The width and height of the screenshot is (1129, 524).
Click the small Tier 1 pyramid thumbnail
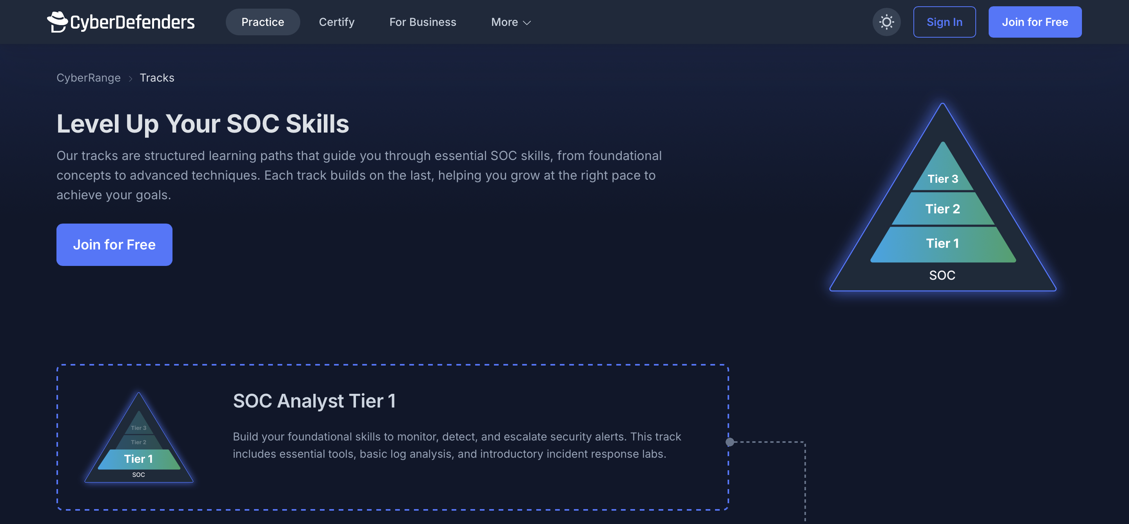(x=138, y=438)
